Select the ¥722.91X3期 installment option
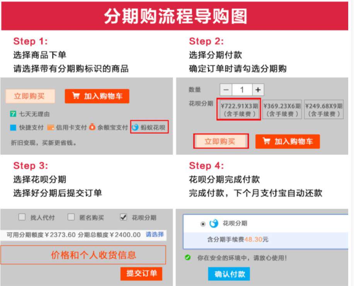This screenshot has height=286, width=354. (239, 109)
